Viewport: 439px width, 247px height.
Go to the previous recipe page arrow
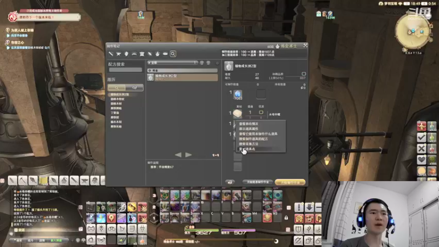[178, 155]
